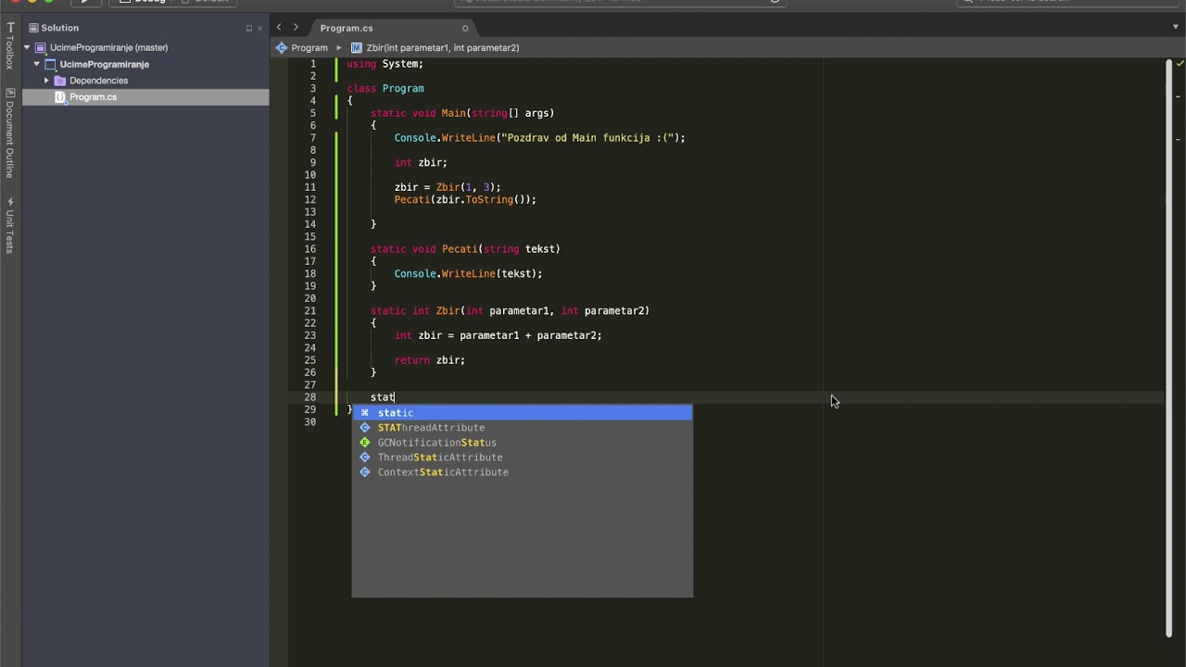
Task: Click the "Pozdrav od Main funkcija :(" string
Action: 587,138
